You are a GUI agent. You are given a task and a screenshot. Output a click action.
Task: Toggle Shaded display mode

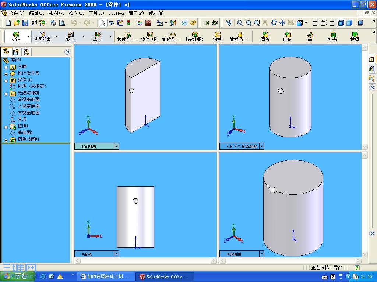(x=349, y=23)
